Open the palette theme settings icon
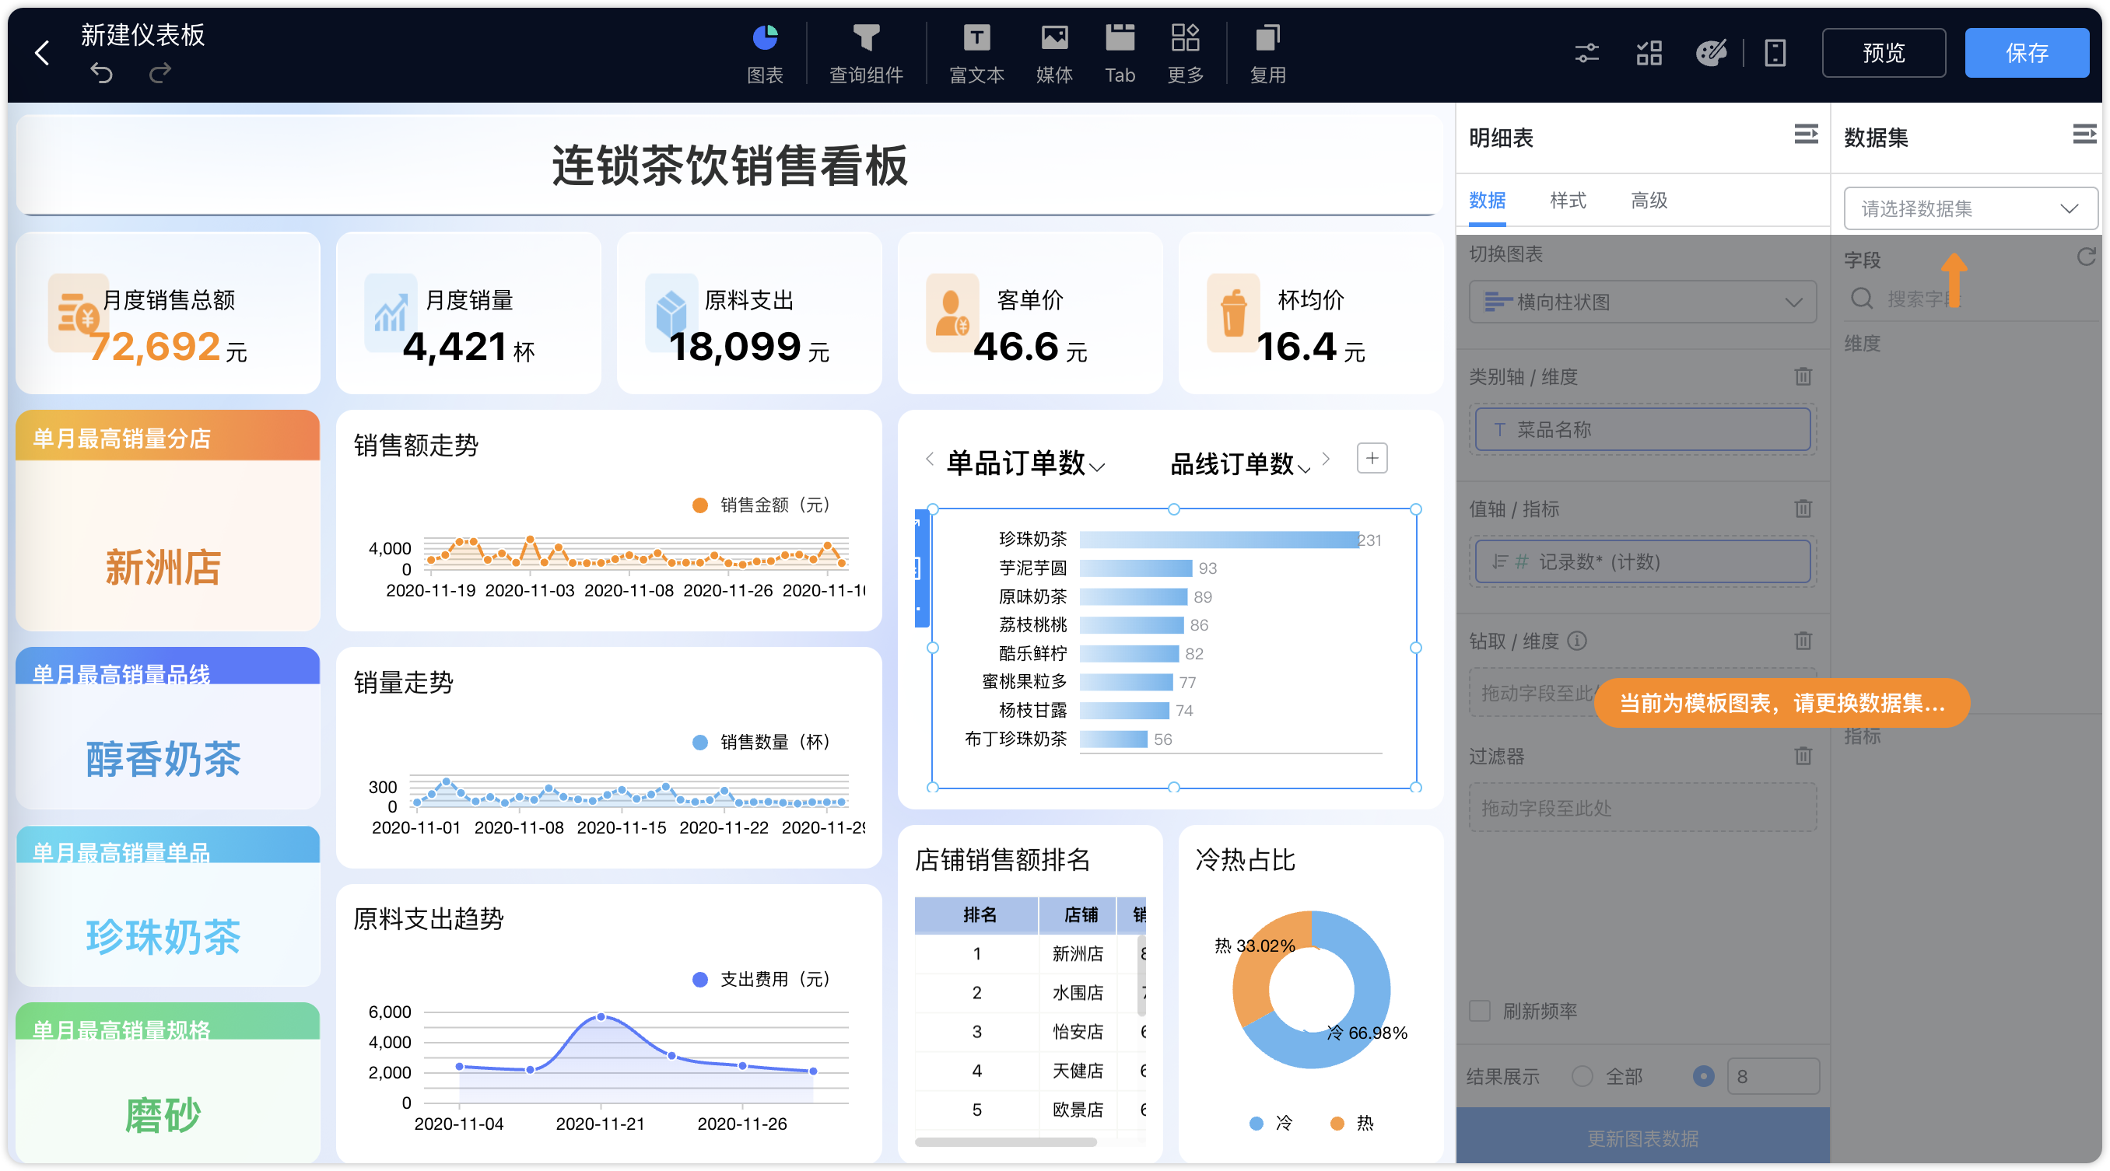The width and height of the screenshot is (2110, 1171). (1711, 52)
